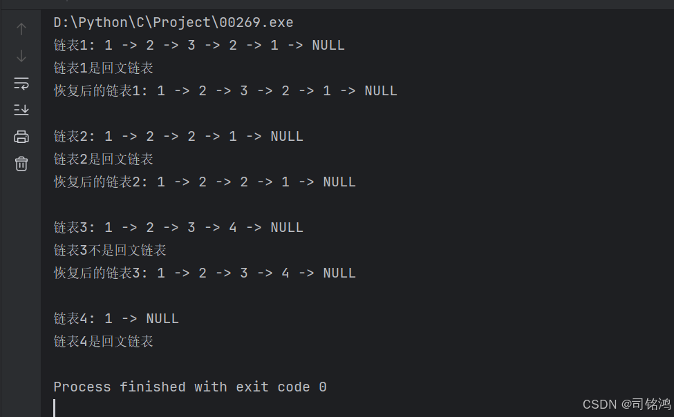
Task: Click the CSDN @司铭鸿 watermark
Action: 627,404
